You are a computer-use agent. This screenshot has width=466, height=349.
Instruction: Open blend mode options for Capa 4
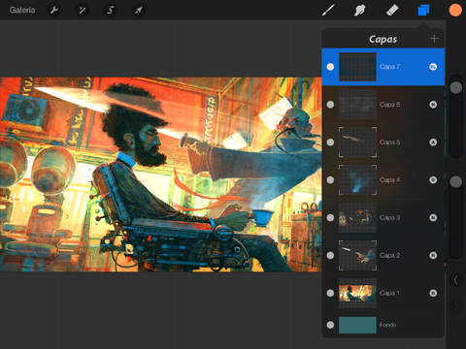point(433,180)
